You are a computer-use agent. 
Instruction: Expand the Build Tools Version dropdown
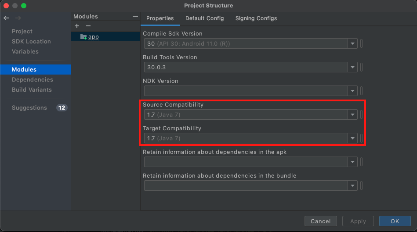[352, 68]
